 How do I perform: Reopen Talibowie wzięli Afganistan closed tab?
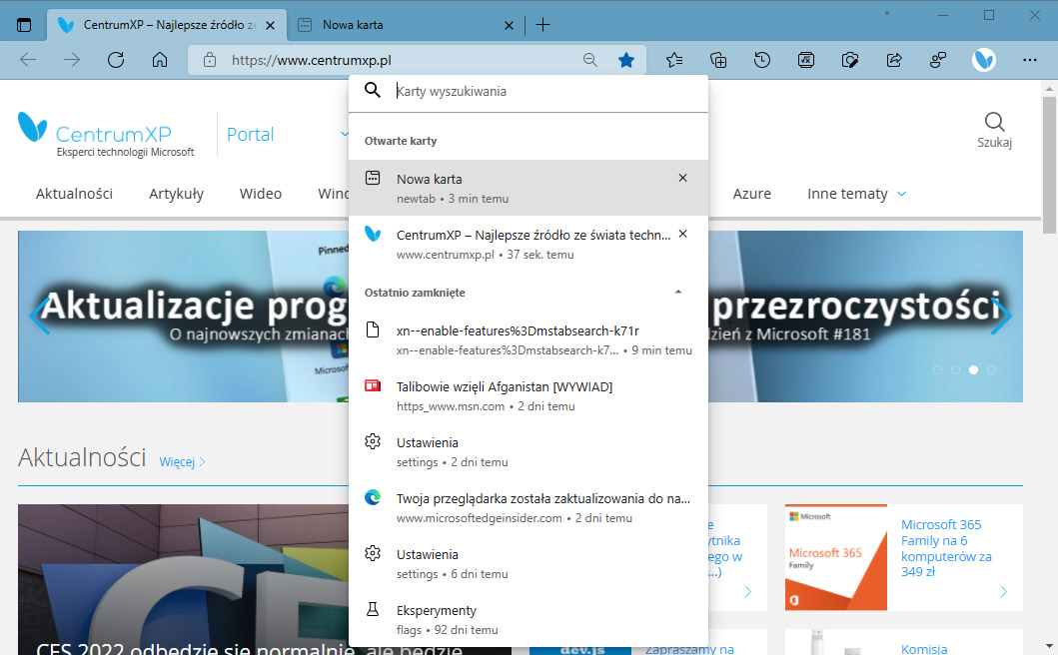(x=529, y=395)
